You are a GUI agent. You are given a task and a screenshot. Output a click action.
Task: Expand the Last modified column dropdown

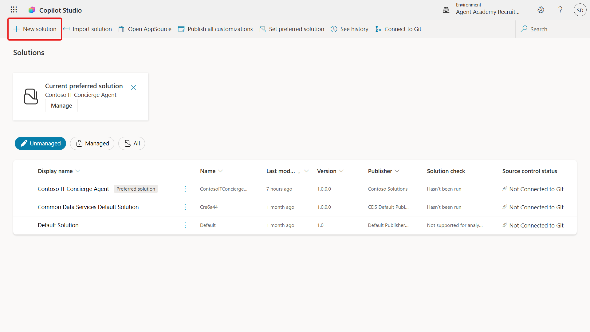(x=306, y=171)
